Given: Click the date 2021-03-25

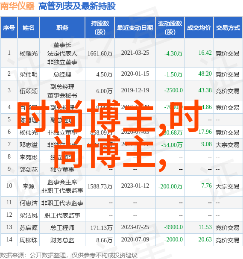Looking at the screenshot, I should click(135, 53).
